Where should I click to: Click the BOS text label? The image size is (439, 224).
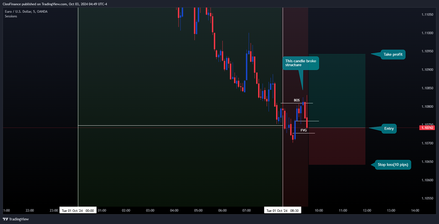click(297, 100)
